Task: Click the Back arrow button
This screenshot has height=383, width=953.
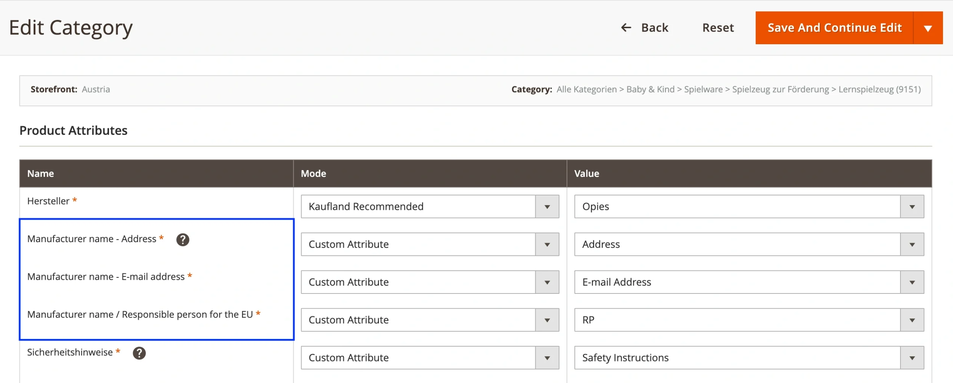Action: pos(645,28)
